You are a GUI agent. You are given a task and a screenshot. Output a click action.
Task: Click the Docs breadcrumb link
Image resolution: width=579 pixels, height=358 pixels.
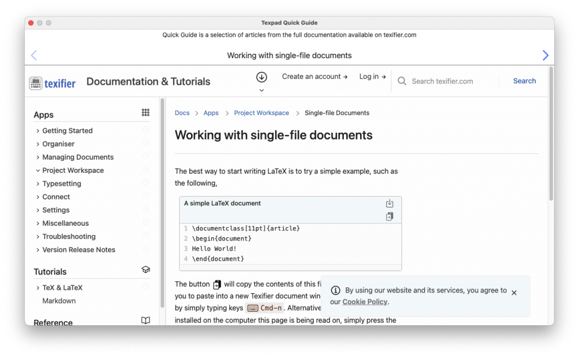click(182, 113)
